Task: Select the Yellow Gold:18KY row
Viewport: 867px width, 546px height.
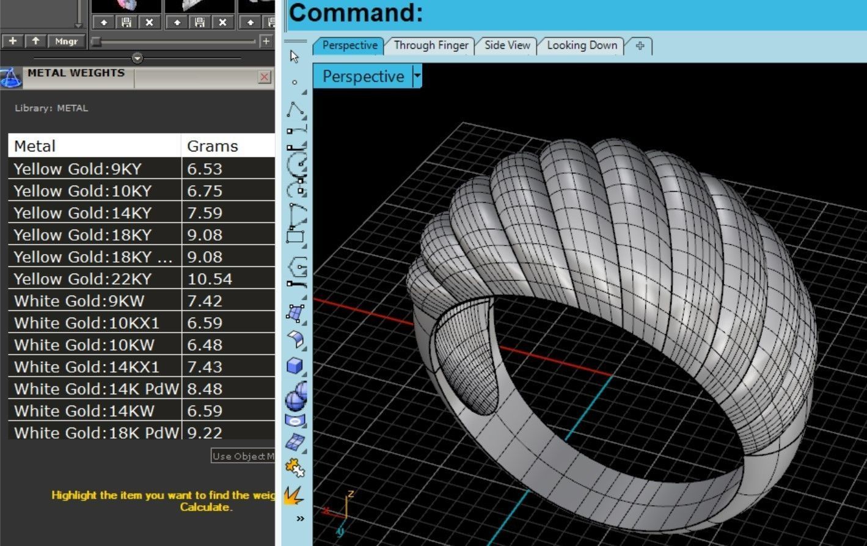Action: (142, 235)
